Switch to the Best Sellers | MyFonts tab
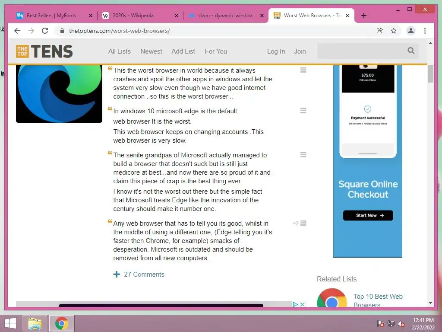 click(x=51, y=16)
